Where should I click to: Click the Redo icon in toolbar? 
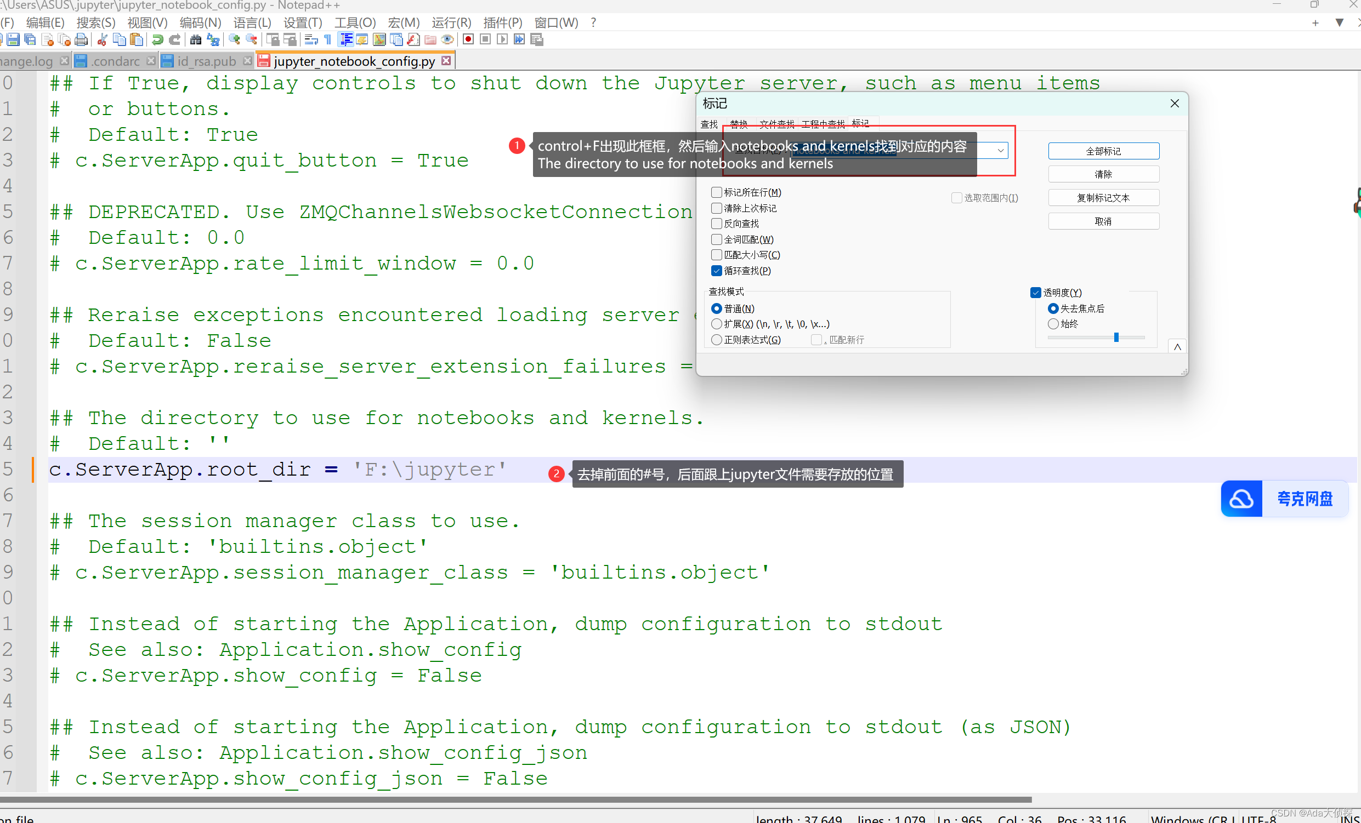[174, 39]
